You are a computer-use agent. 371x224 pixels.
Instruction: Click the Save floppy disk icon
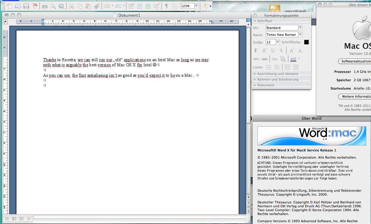(x=26, y=6)
